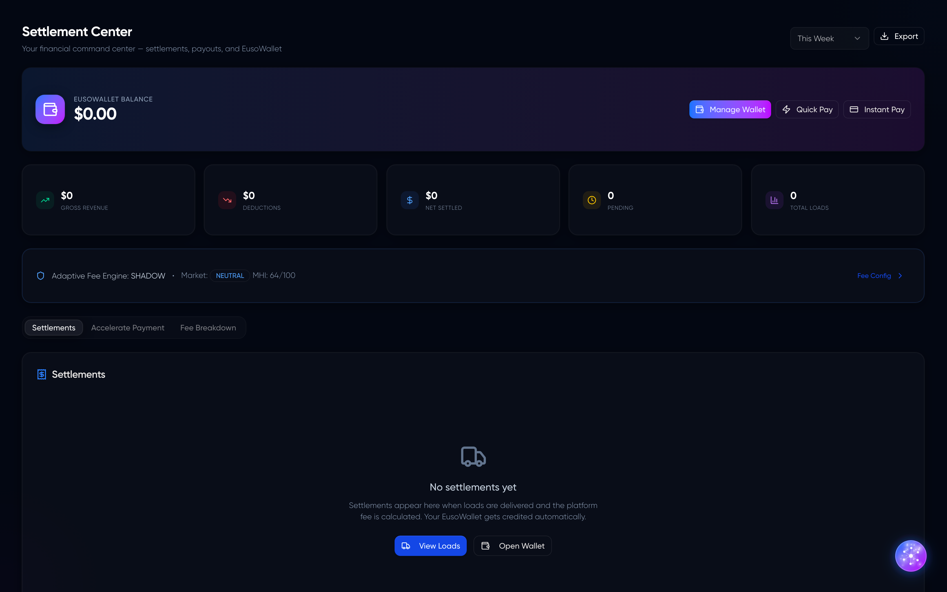Select the Settlements tab
947x592 pixels.
pos(54,328)
